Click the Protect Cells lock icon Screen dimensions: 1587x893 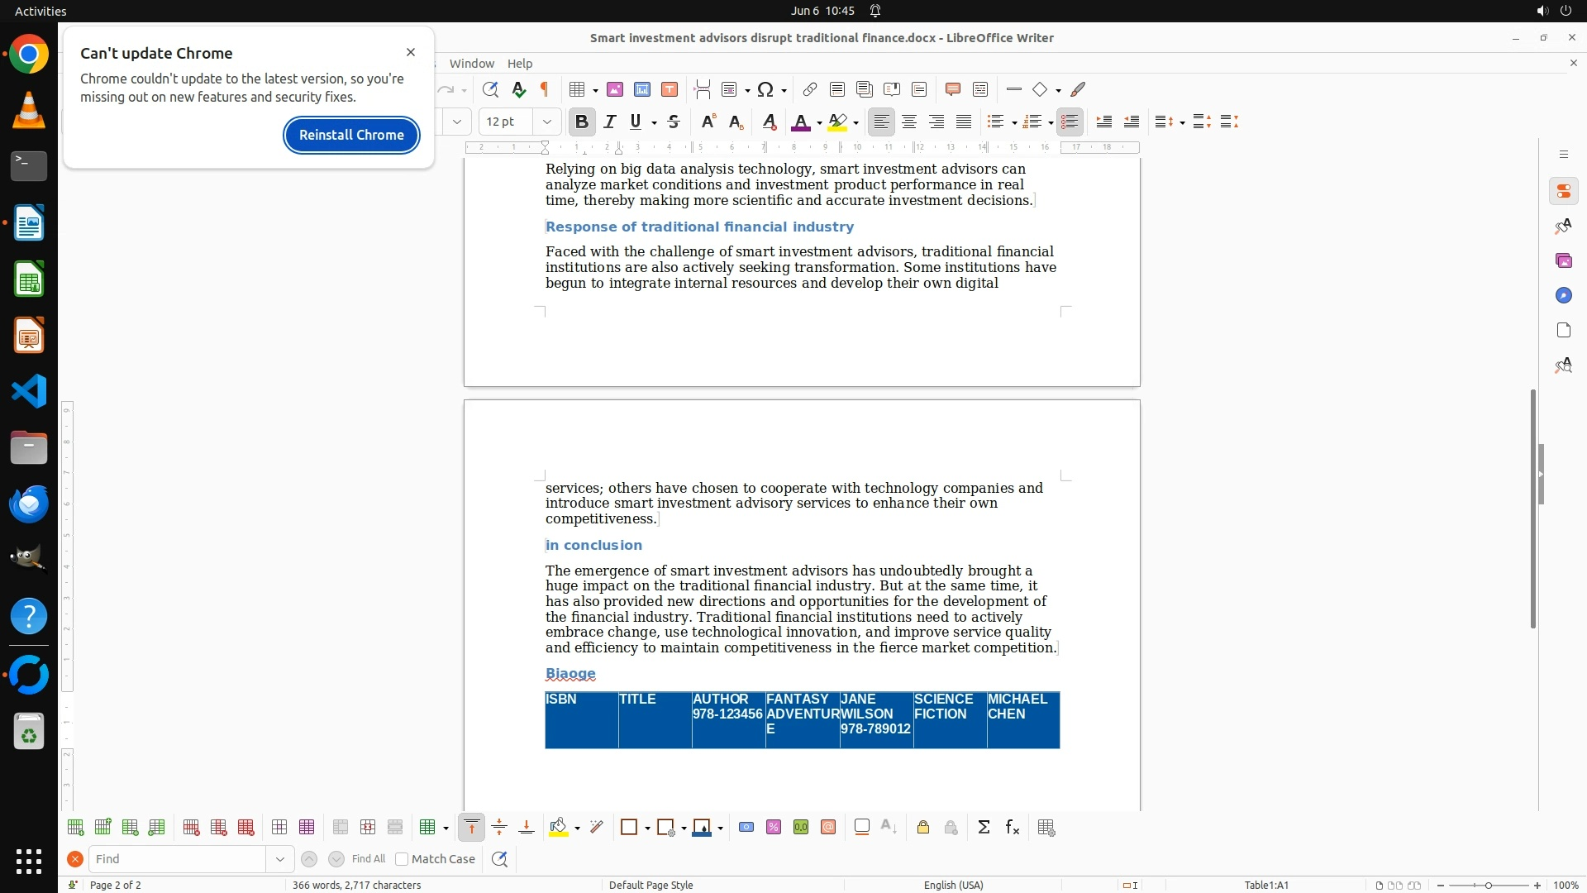click(923, 828)
